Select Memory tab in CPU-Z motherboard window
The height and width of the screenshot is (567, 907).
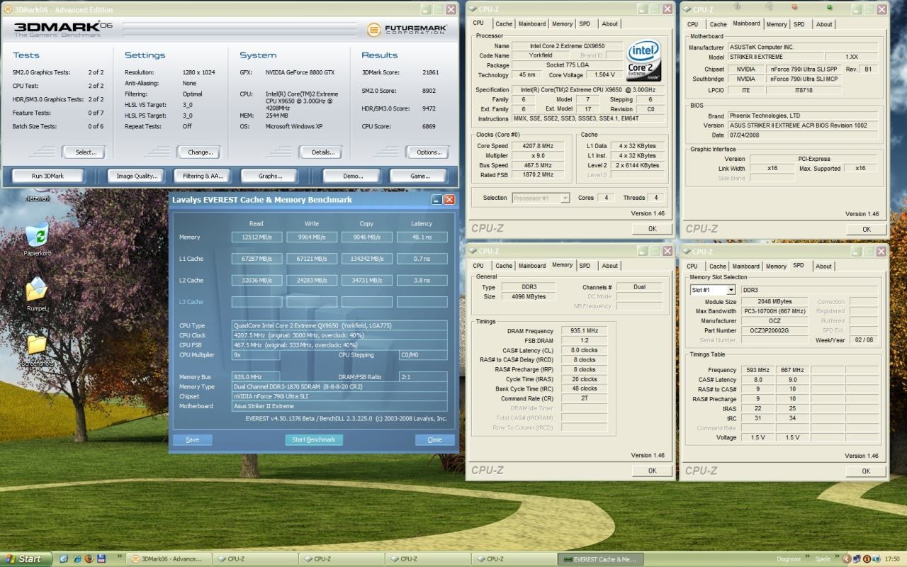pos(777,24)
